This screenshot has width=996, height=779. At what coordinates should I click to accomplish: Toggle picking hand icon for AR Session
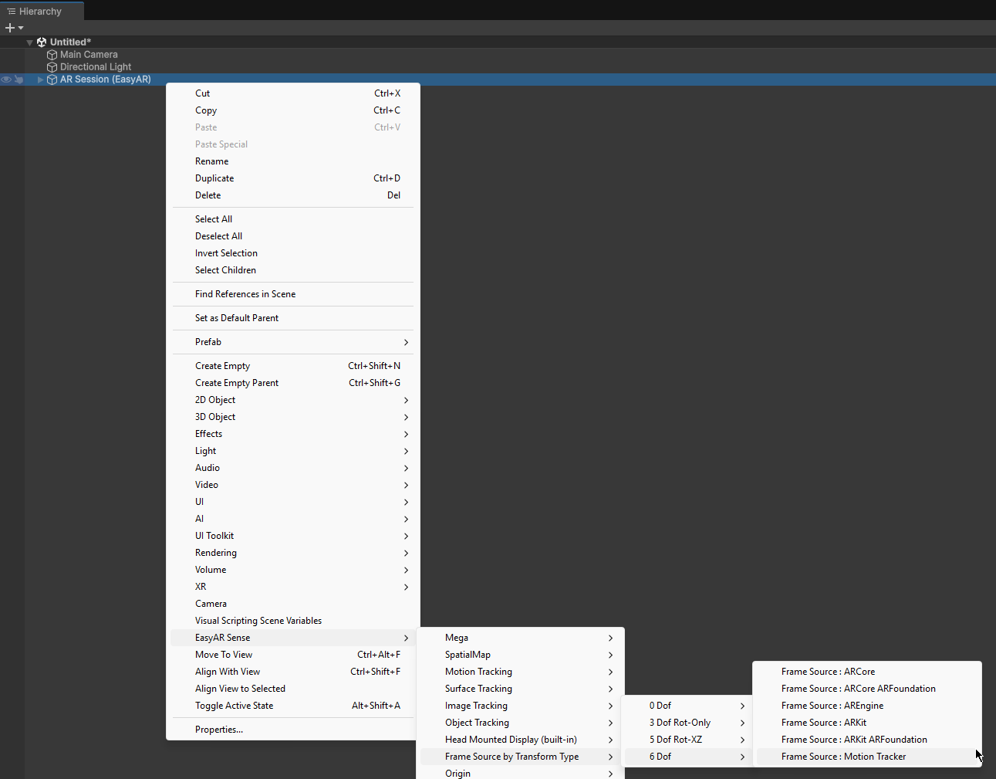coord(19,80)
